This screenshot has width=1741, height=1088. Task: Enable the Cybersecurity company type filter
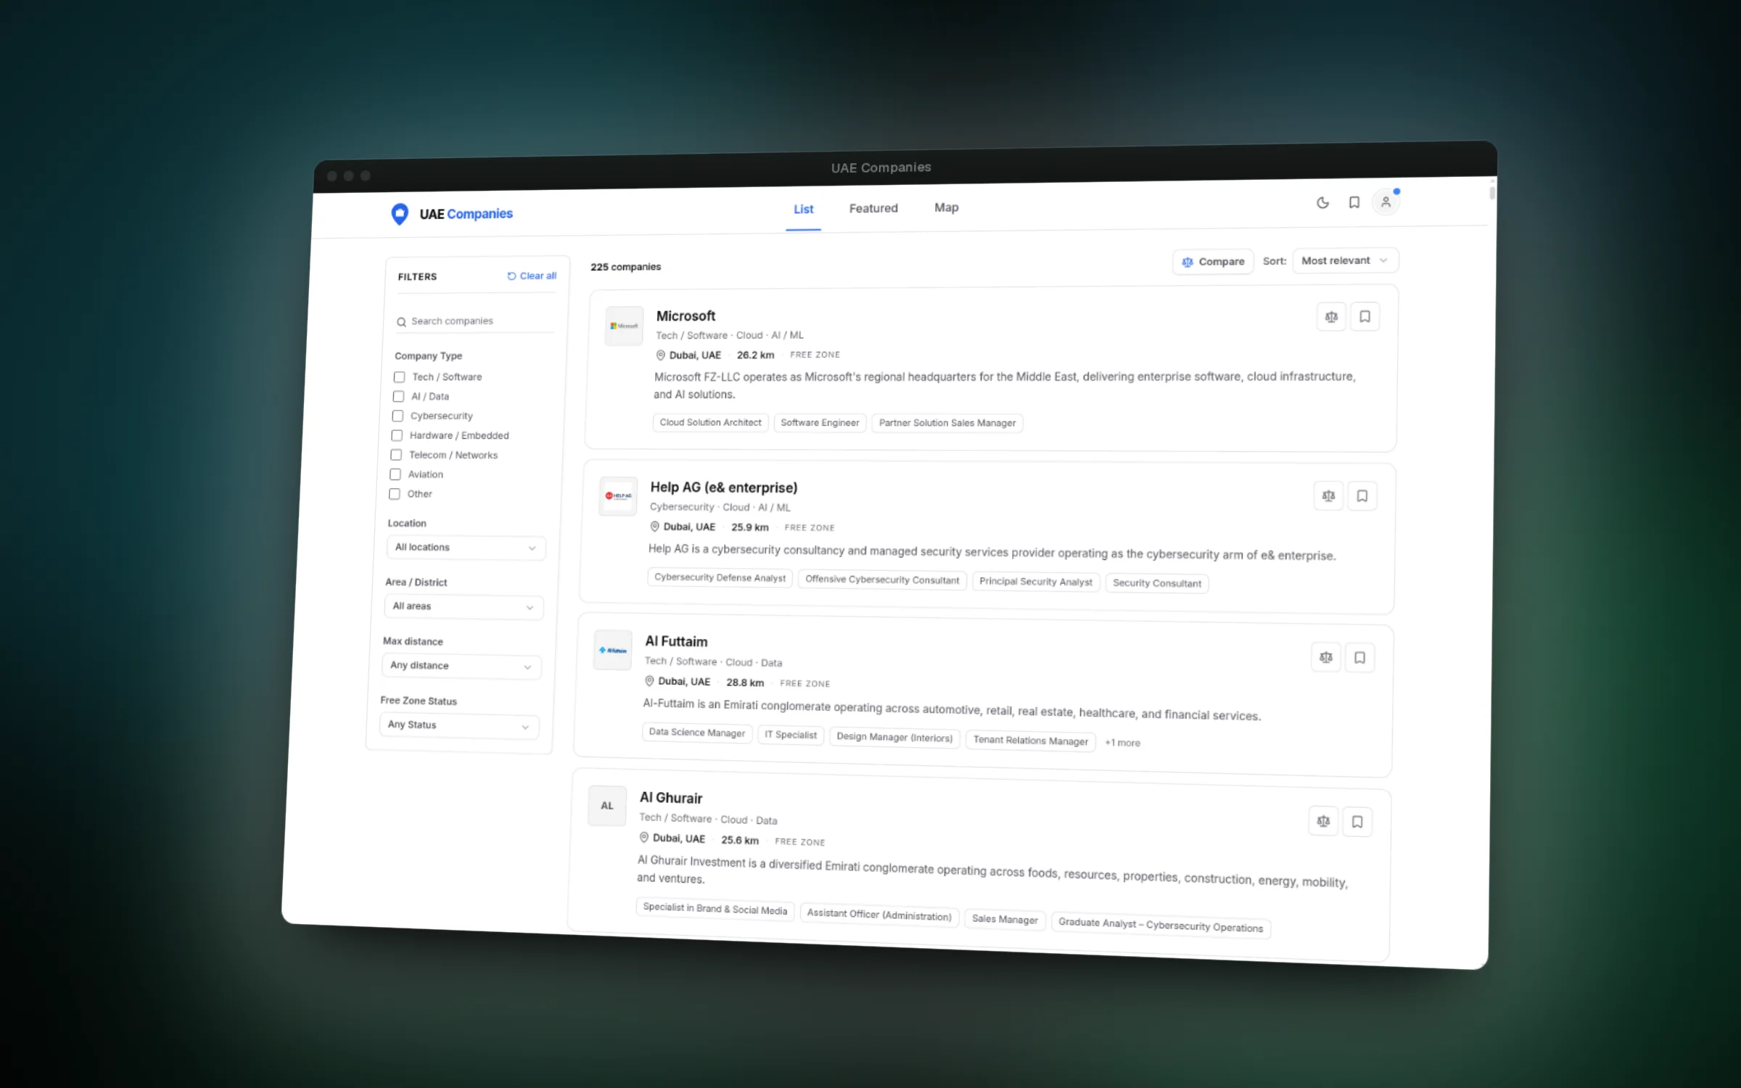click(398, 416)
